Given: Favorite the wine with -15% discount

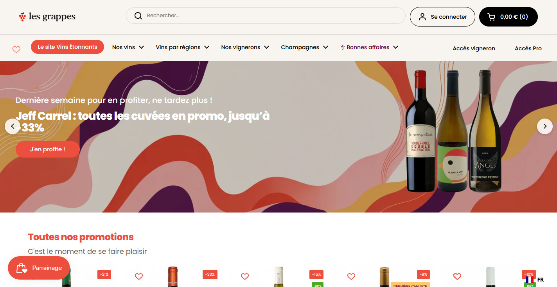Looking at the screenshot, I should tap(245, 276).
